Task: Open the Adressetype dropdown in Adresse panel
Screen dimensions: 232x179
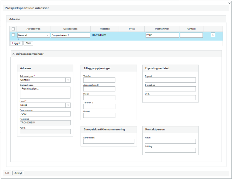Action: coord(68,80)
